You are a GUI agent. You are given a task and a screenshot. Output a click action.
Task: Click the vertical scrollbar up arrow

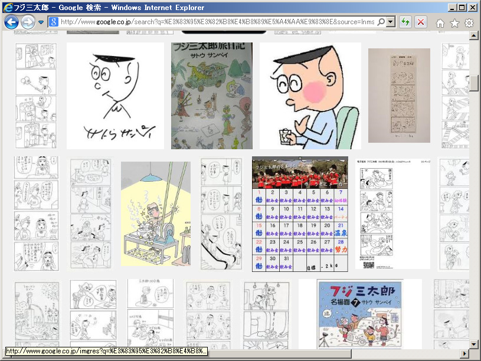click(473, 35)
